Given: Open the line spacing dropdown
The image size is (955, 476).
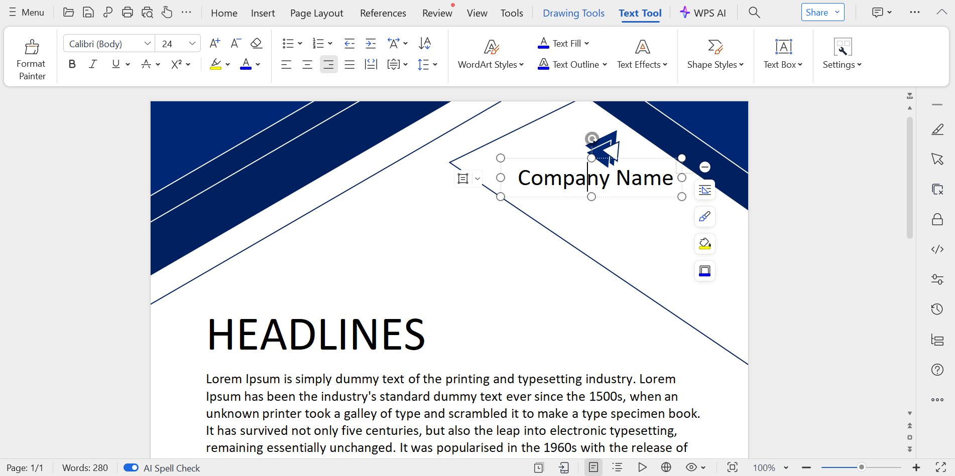Looking at the screenshot, I should 428,64.
